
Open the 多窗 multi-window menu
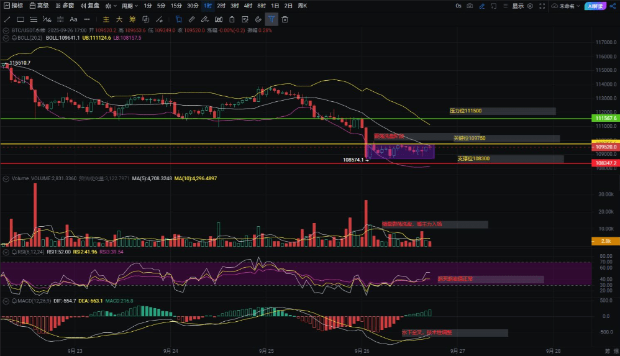tap(65, 6)
